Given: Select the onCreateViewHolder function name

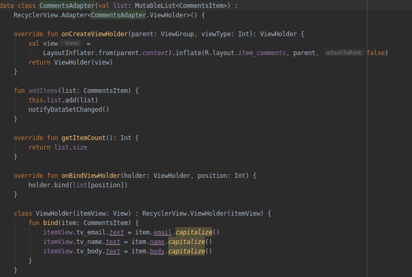Looking at the screenshot, I should pyautogui.click(x=95, y=34).
